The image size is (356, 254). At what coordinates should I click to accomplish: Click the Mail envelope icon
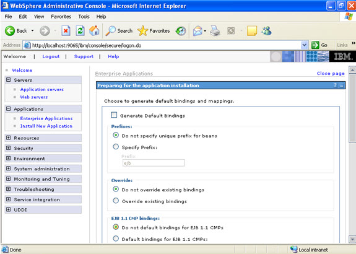click(x=198, y=31)
